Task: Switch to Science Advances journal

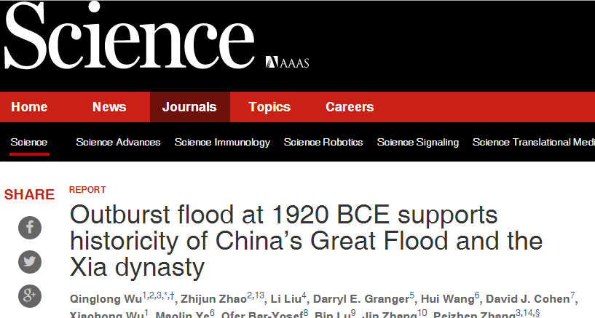Action: coord(118,142)
